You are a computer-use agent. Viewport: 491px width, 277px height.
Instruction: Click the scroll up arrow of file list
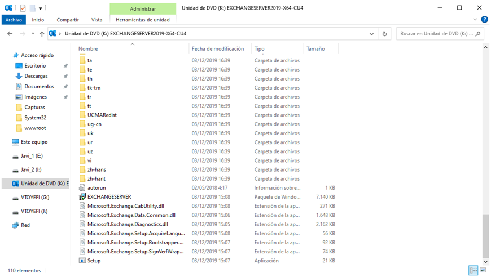(486, 47)
